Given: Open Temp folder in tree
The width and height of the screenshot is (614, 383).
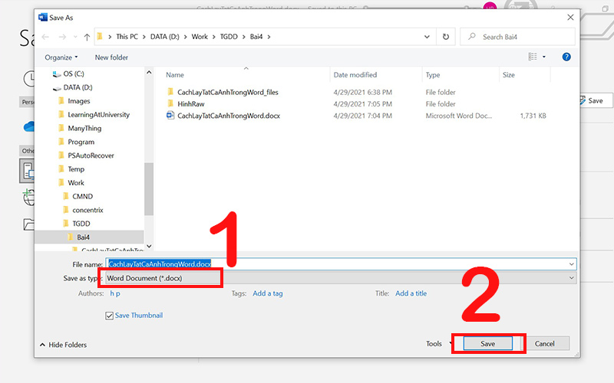Looking at the screenshot, I should coord(71,169).
